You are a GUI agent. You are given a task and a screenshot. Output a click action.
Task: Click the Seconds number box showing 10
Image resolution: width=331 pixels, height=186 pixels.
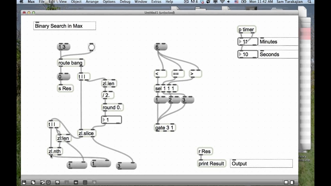[247, 54]
